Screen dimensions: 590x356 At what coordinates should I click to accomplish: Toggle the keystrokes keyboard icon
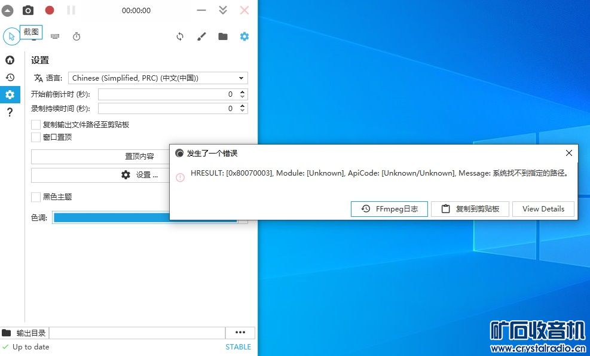(55, 36)
